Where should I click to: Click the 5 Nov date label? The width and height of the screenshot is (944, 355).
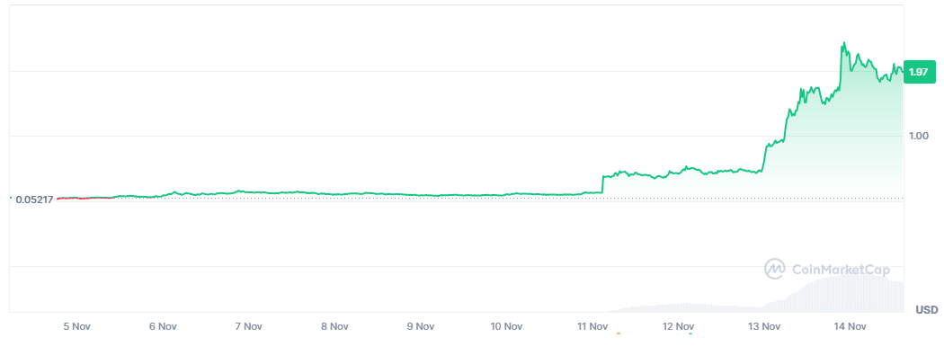click(76, 327)
